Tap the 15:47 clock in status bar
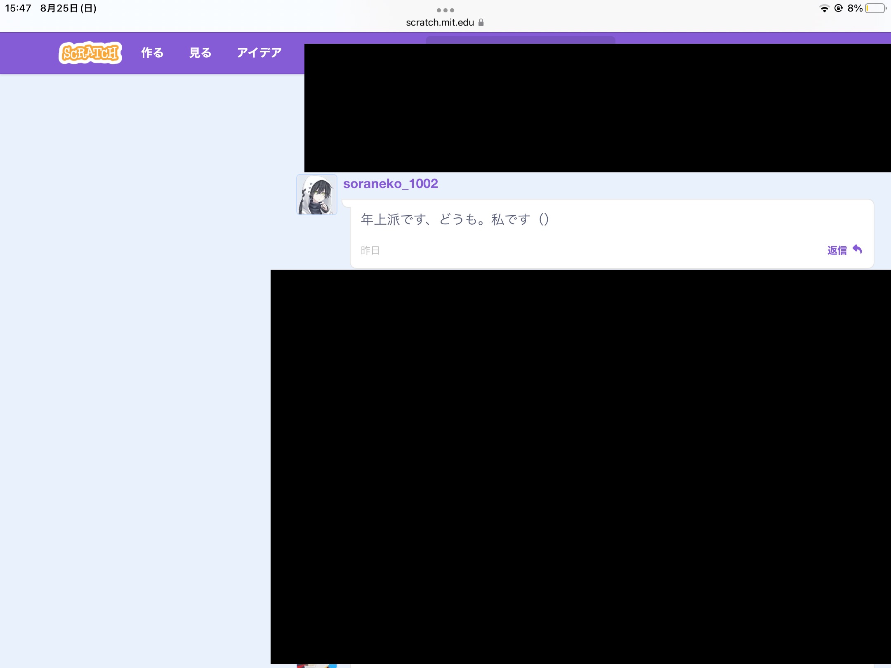Image resolution: width=891 pixels, height=668 pixels. 18,8
